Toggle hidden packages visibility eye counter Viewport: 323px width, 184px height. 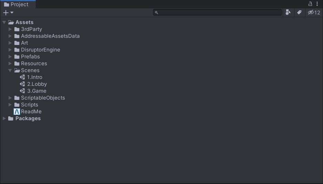(x=314, y=12)
